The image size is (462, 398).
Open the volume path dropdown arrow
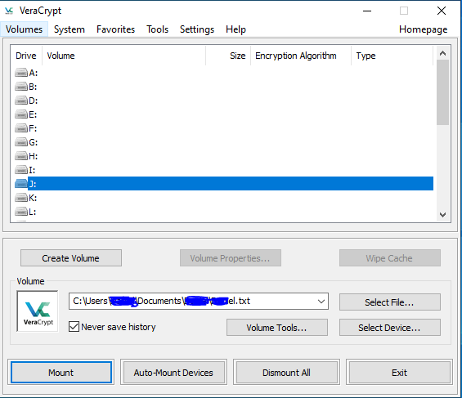click(x=321, y=301)
